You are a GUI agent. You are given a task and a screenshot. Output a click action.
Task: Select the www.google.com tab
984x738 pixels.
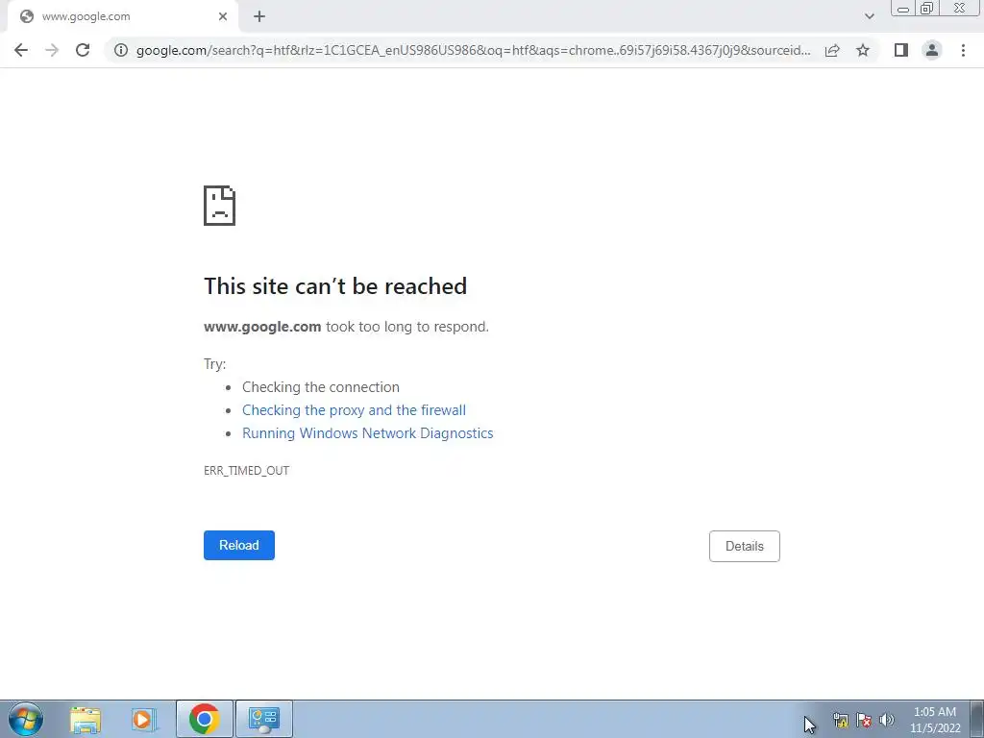point(123,16)
